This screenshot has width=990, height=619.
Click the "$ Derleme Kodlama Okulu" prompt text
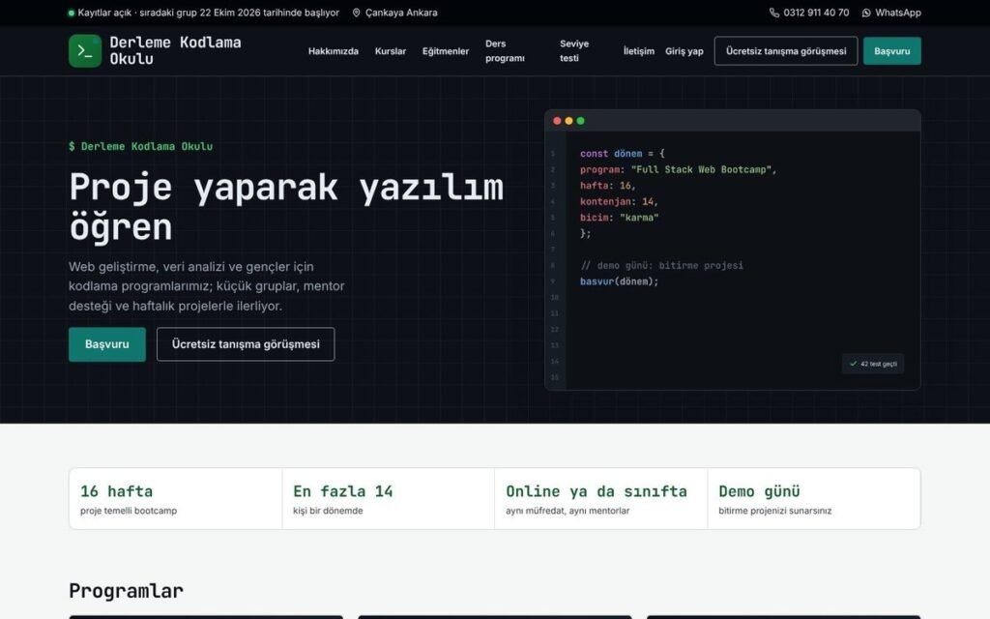coord(141,147)
